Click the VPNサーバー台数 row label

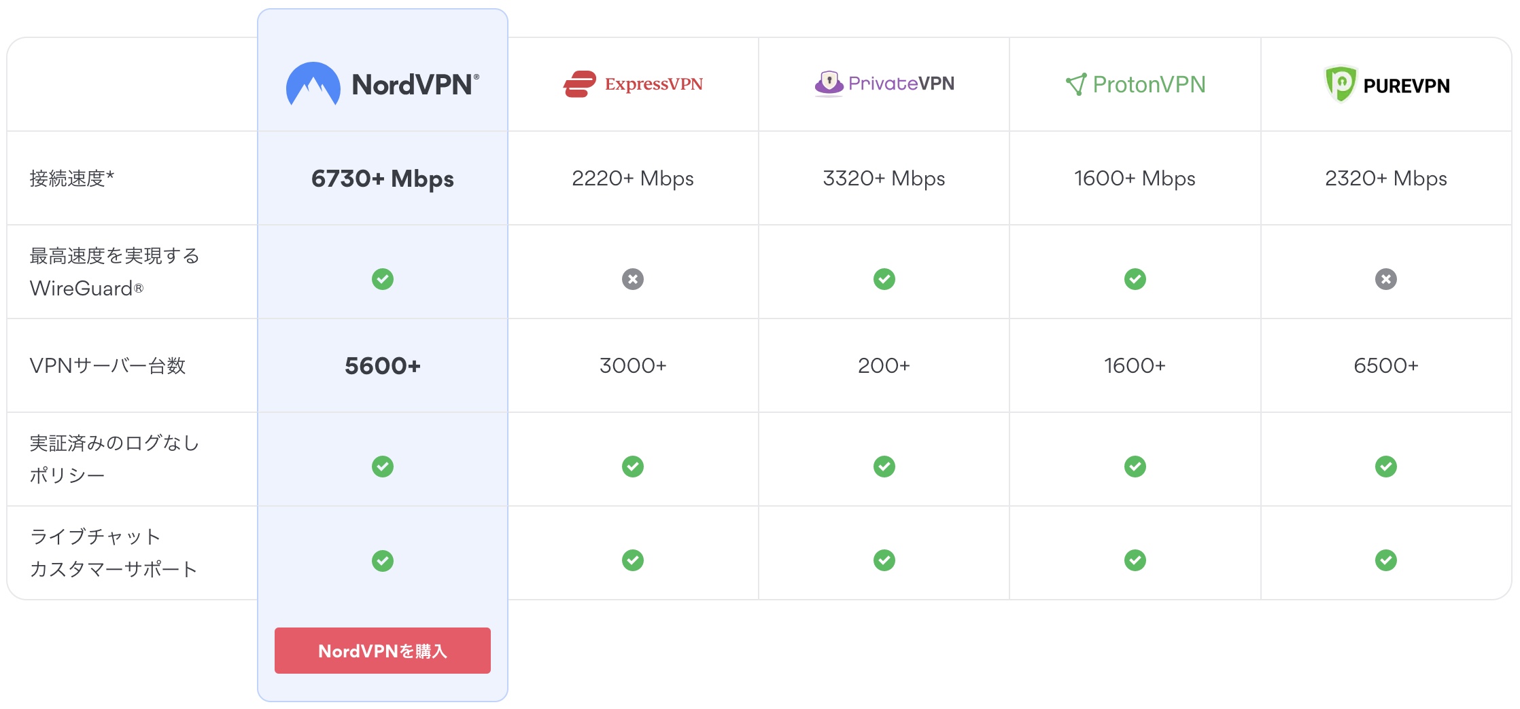click(107, 366)
